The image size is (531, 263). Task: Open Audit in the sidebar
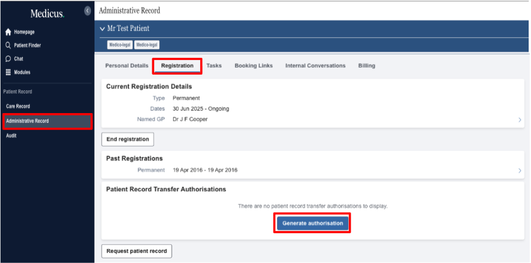coord(11,135)
